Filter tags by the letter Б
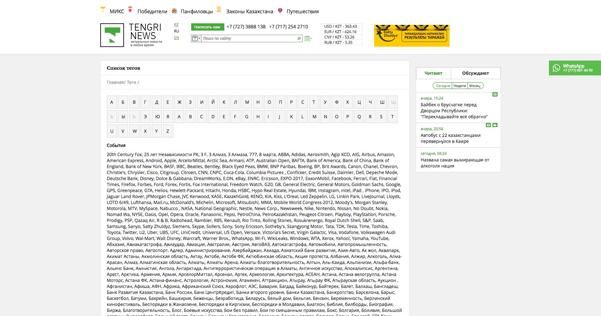The width and height of the screenshot is (601, 316). pyautogui.click(x=123, y=102)
